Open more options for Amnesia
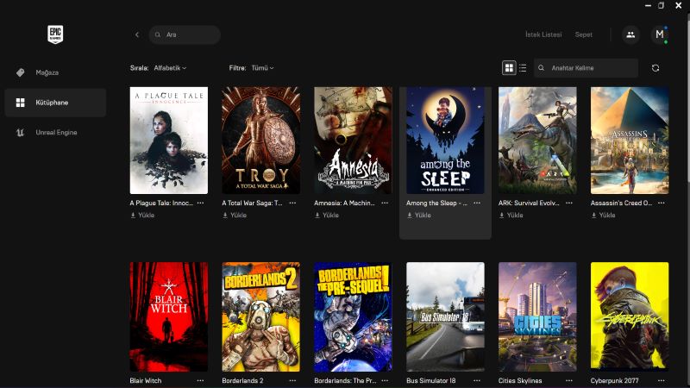This screenshot has width=690, height=388. click(385, 203)
